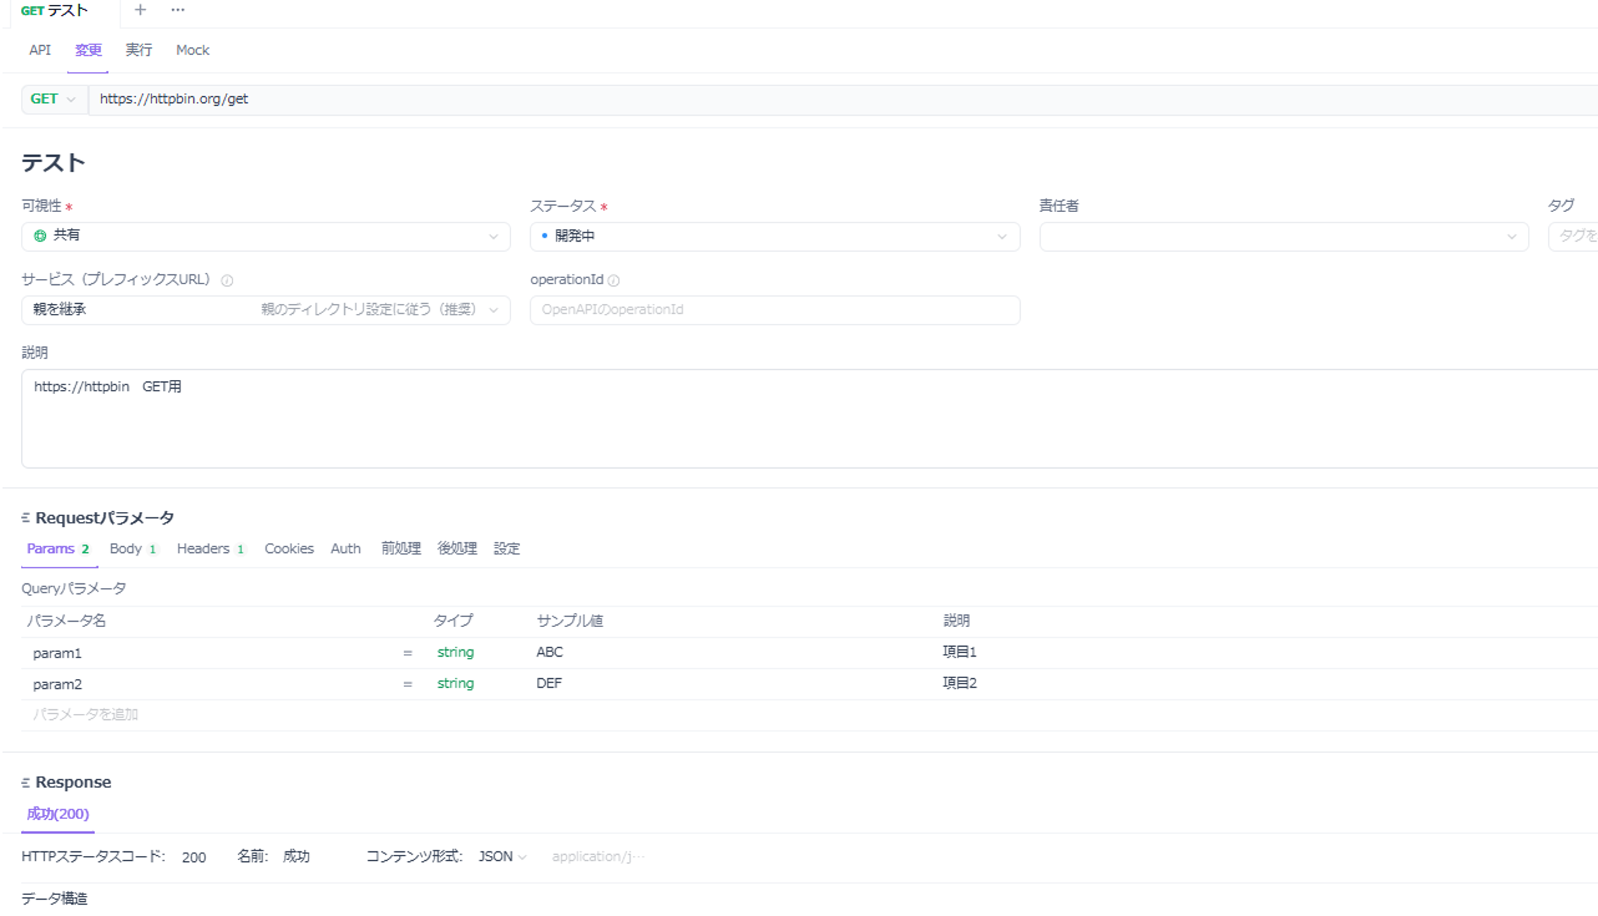Click the operationId input field
The image size is (1598, 916).
point(774,310)
